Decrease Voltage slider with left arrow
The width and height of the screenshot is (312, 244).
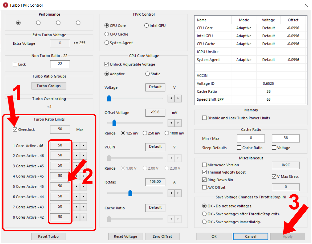click(171, 99)
